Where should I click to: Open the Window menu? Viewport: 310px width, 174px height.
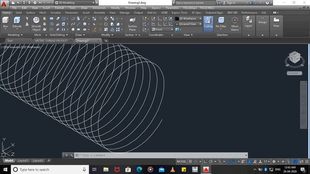[x=130, y=8]
